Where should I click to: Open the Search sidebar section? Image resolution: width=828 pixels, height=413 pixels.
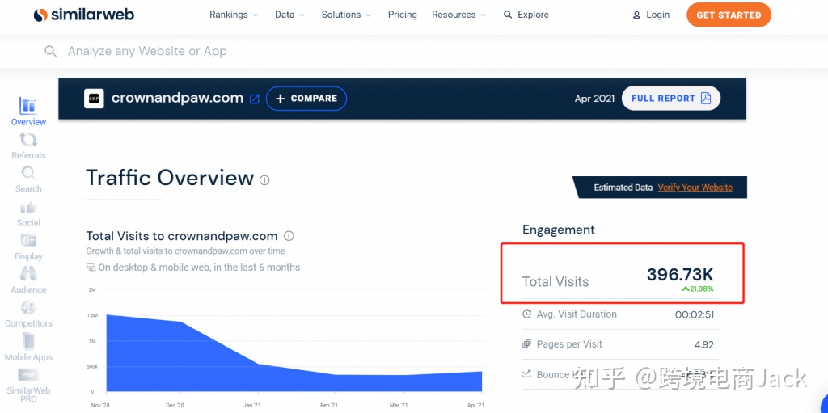click(x=28, y=179)
